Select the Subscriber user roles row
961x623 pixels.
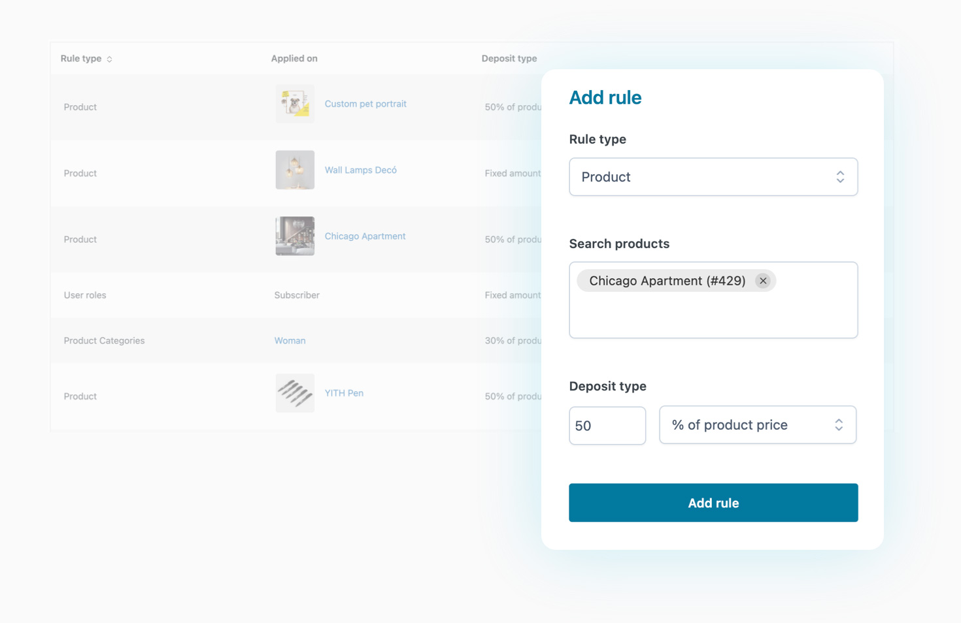(x=297, y=295)
